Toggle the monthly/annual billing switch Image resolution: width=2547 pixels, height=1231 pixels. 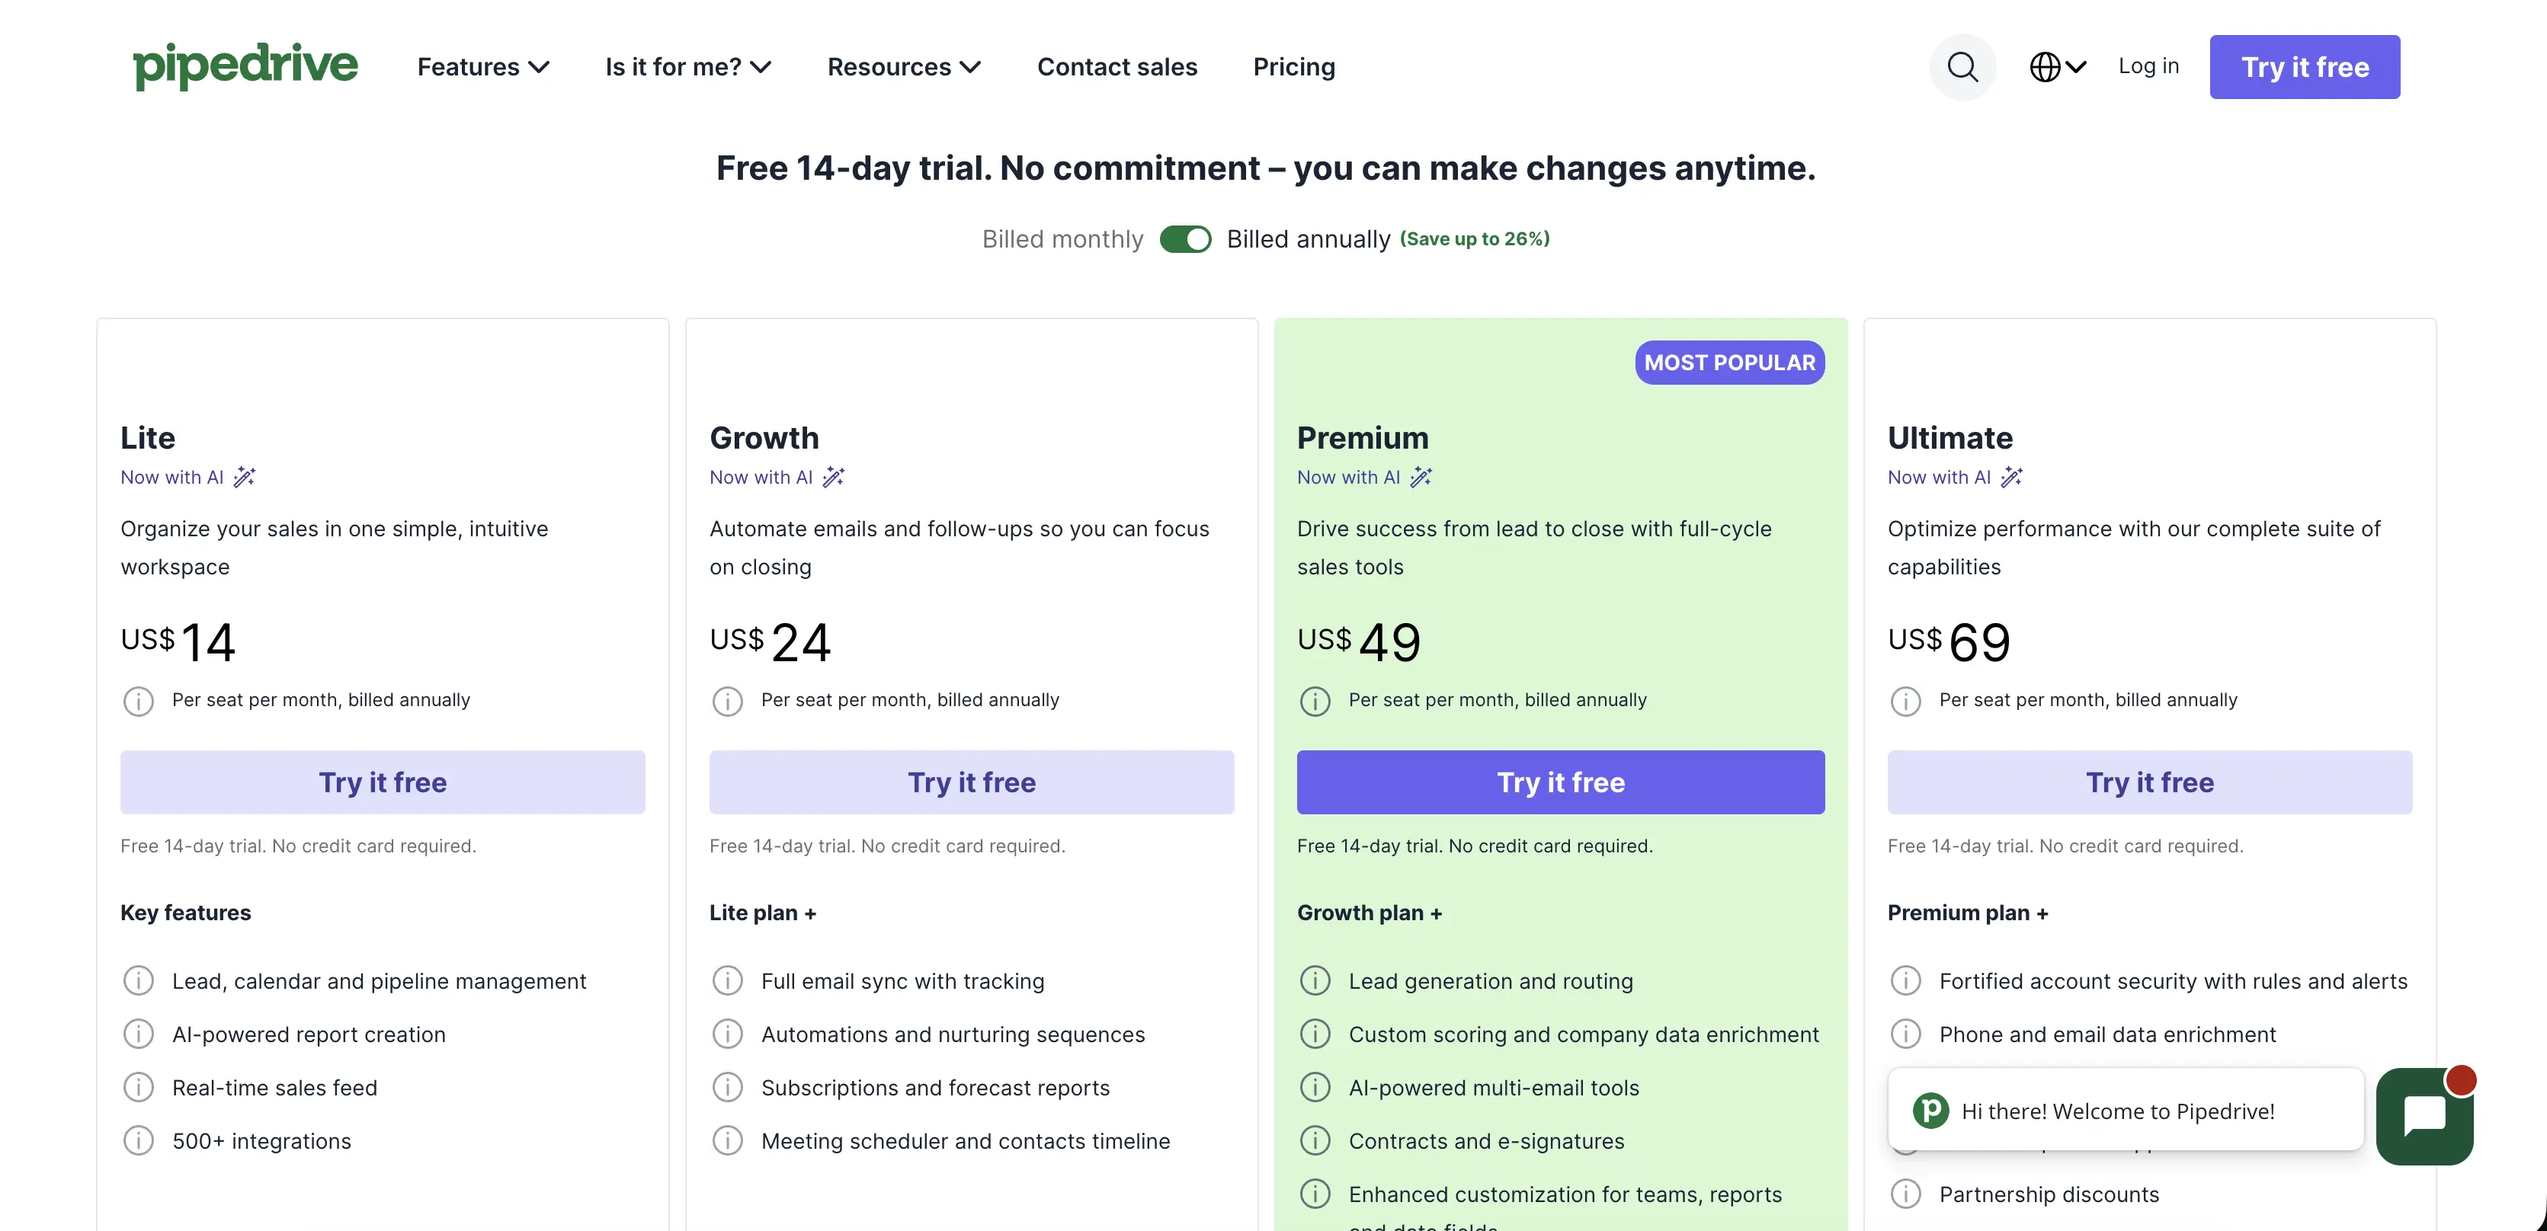1186,239
